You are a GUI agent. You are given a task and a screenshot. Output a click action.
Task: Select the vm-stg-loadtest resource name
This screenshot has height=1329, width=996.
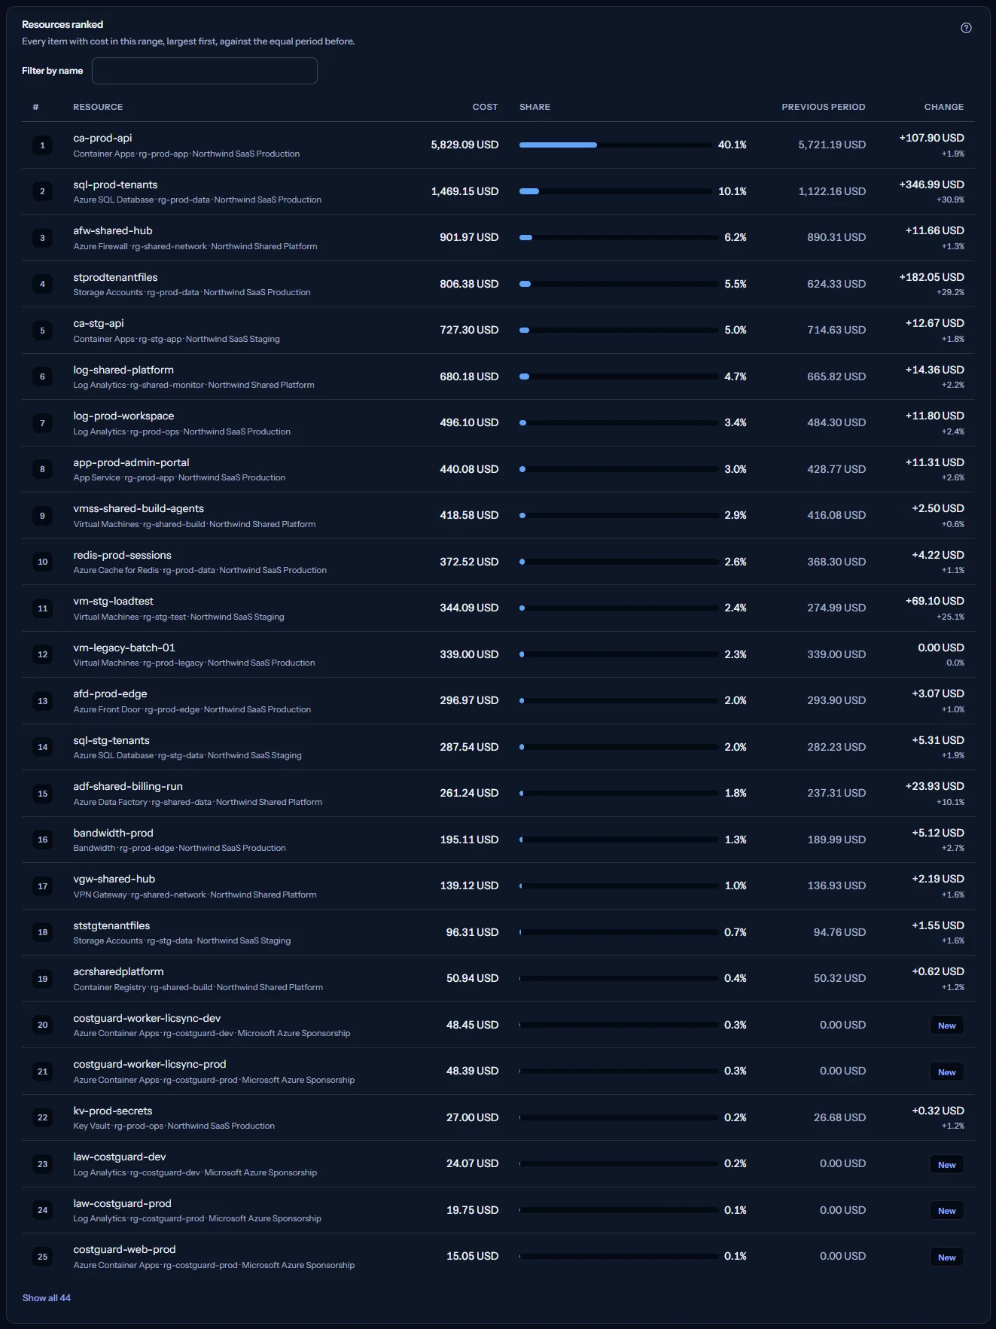coord(113,601)
